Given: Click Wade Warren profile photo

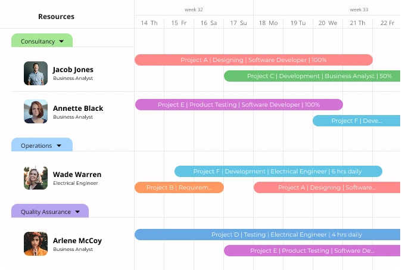Looking at the screenshot, I should (36, 178).
